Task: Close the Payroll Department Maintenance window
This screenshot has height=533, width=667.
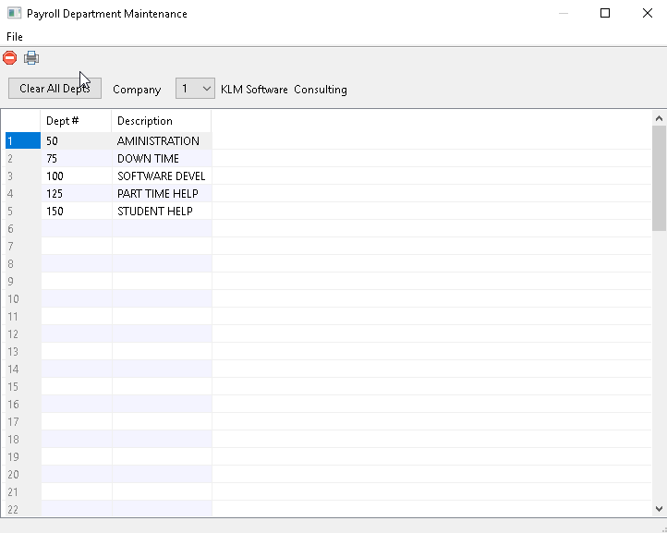Action: point(647,13)
